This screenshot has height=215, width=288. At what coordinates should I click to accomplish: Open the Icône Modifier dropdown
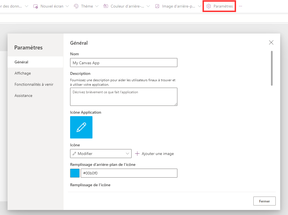[x=101, y=154]
